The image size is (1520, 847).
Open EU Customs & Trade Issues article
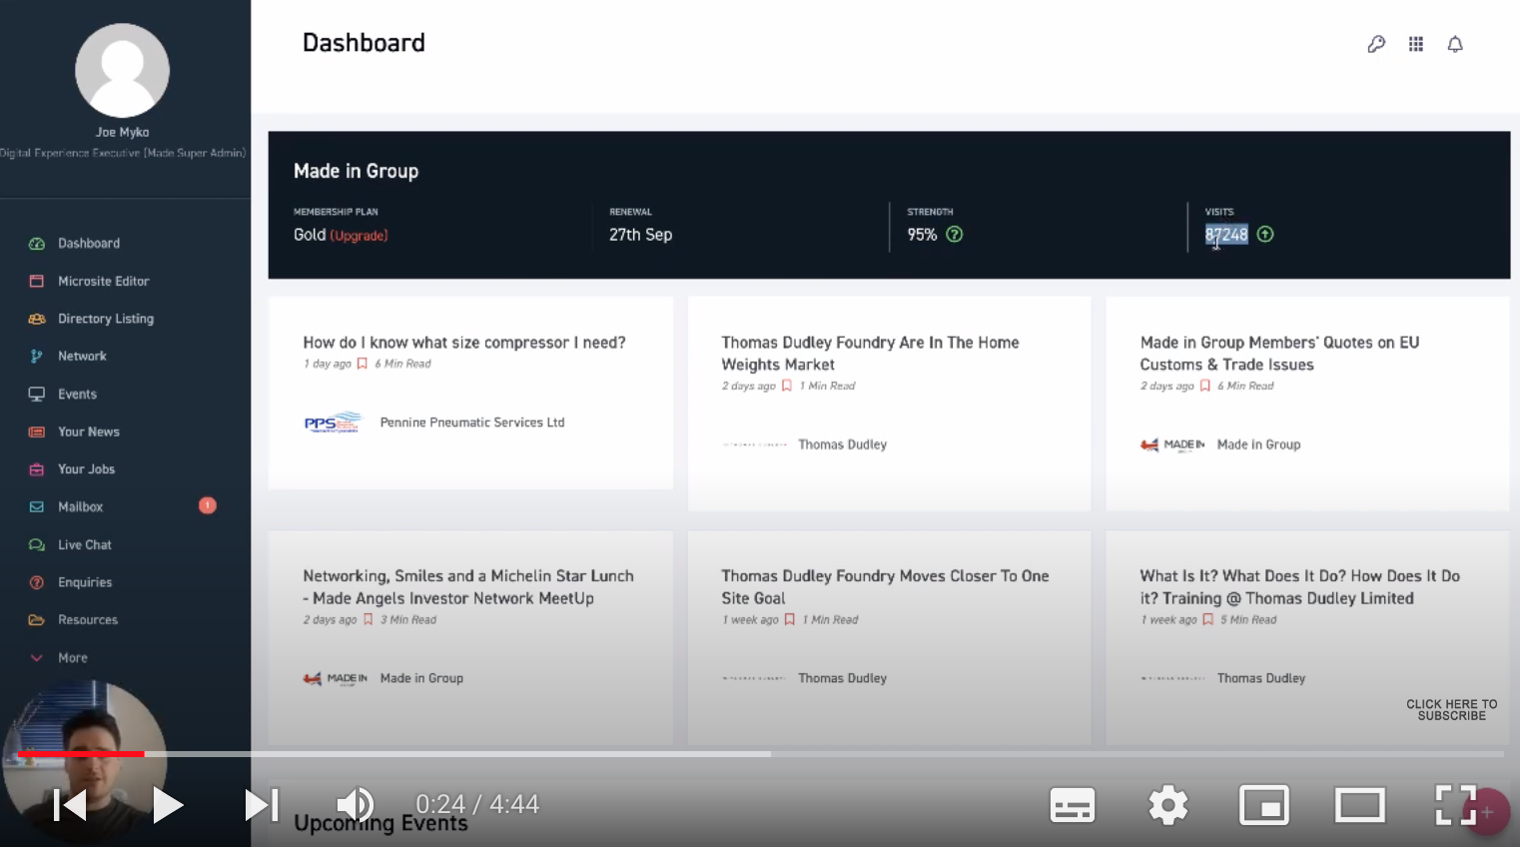click(x=1279, y=354)
